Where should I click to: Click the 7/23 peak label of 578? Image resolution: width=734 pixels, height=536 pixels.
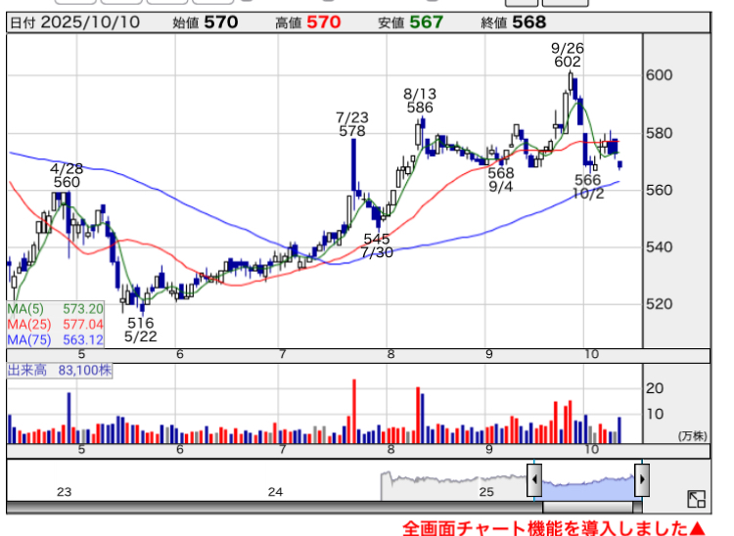tap(351, 123)
